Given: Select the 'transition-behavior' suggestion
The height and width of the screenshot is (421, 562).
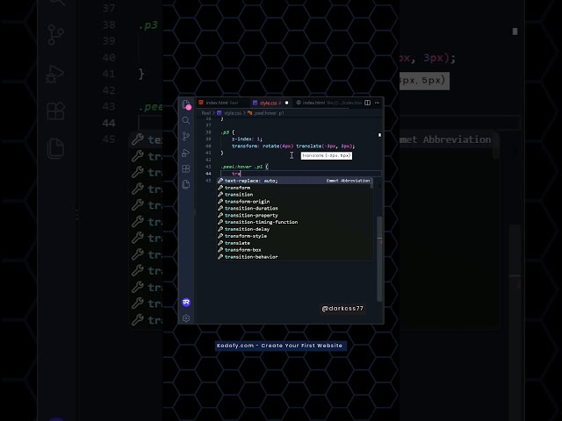Looking at the screenshot, I should click(x=295, y=257).
